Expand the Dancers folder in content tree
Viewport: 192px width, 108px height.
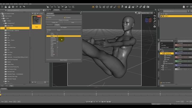(x=4, y=55)
